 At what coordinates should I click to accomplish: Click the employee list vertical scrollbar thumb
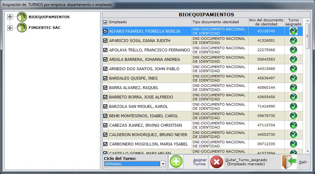(307, 36)
